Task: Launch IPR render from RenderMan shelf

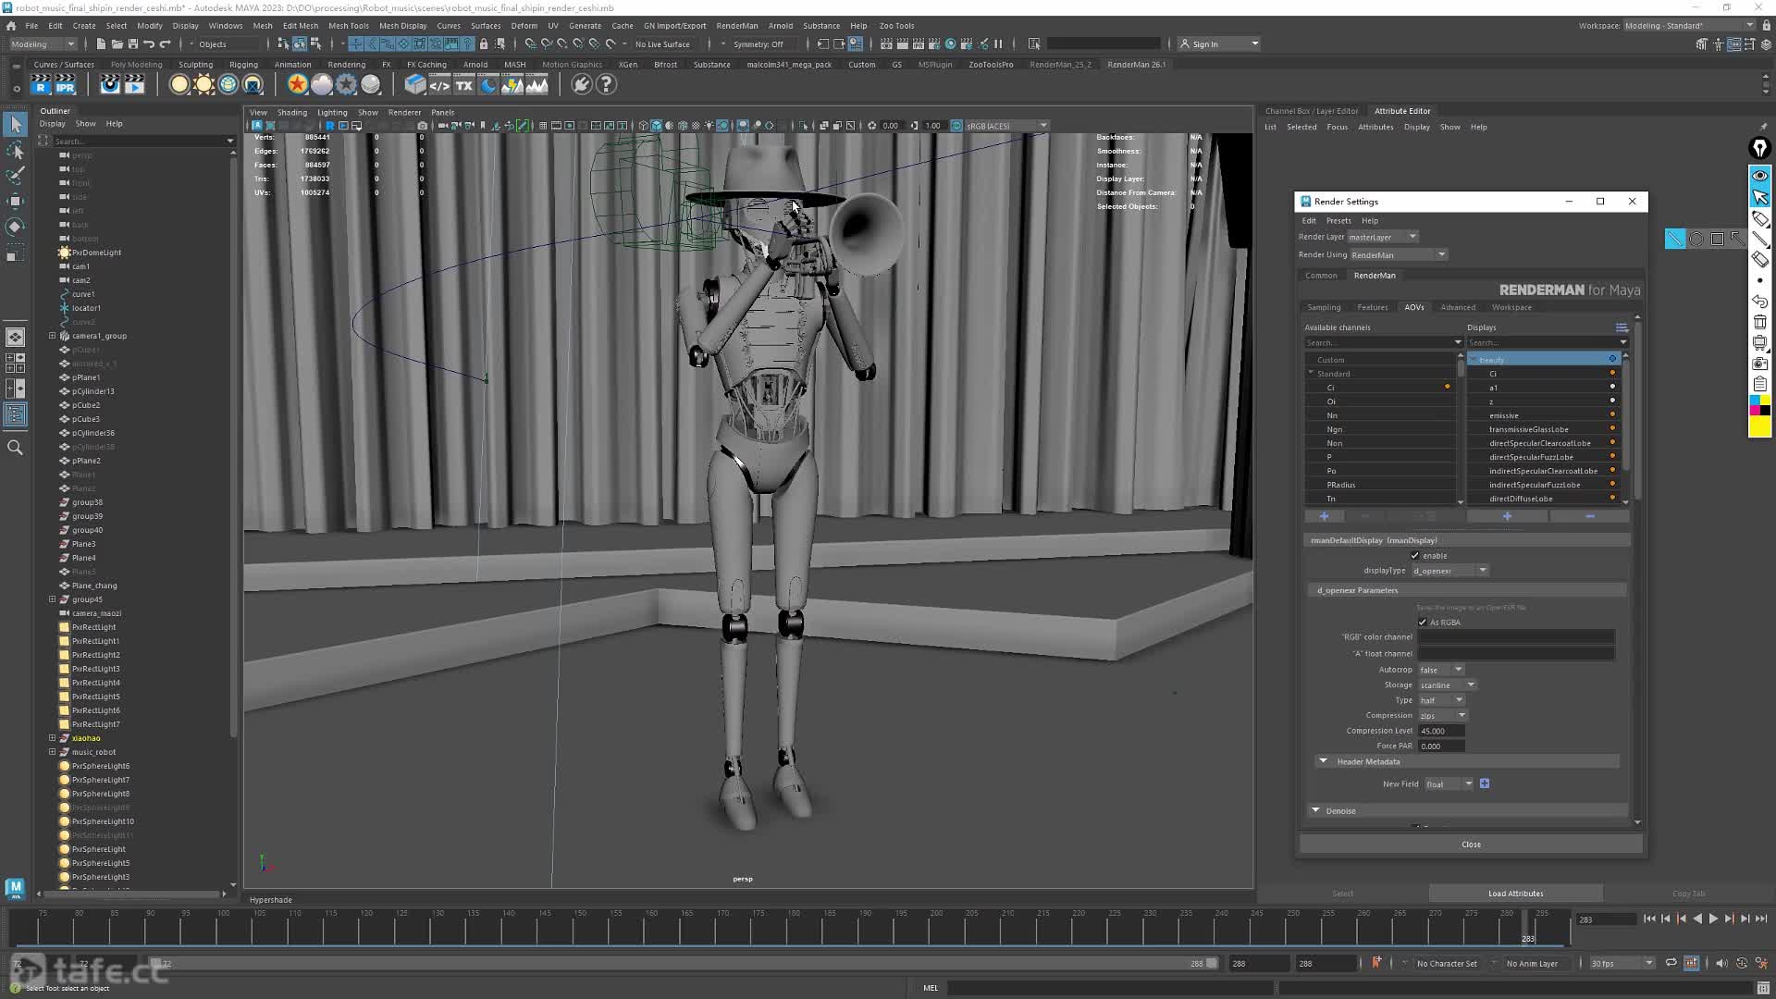Action: pos(65,85)
